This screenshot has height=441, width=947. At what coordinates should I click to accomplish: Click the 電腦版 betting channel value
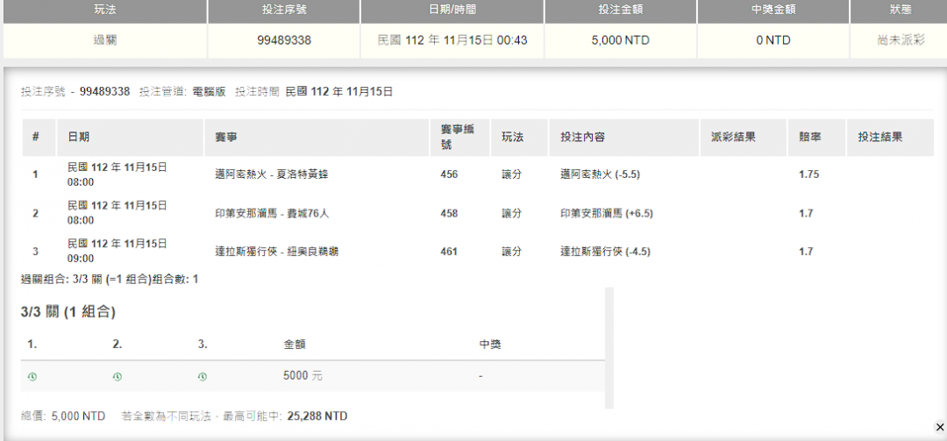point(209,92)
